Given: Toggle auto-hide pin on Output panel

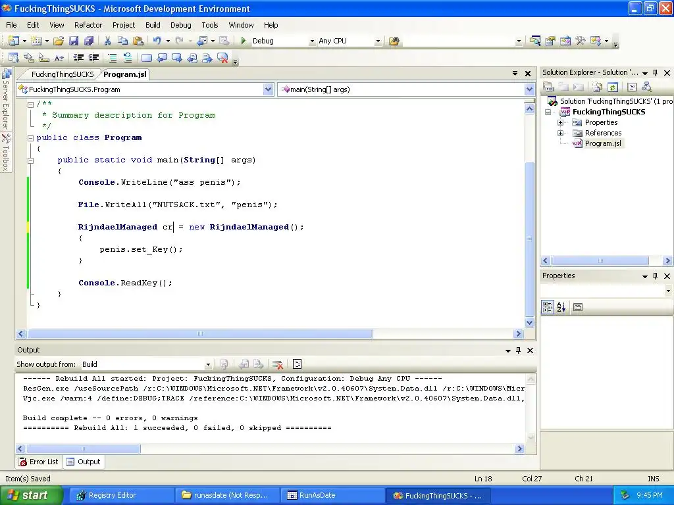Looking at the screenshot, I should 519,350.
